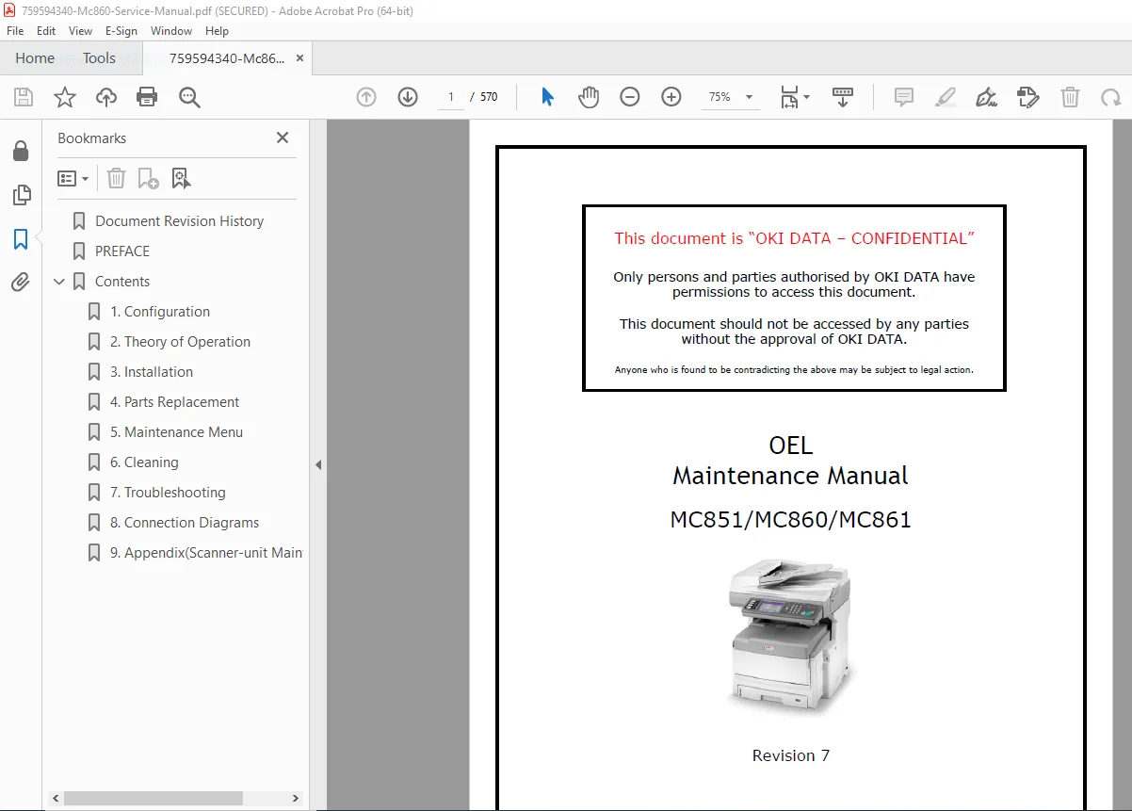
Task: Go to next page arrow
Action: click(x=408, y=97)
